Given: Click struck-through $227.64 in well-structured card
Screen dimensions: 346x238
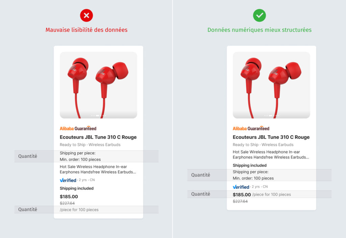Looking at the screenshot, I should pyautogui.click(x=240, y=201).
